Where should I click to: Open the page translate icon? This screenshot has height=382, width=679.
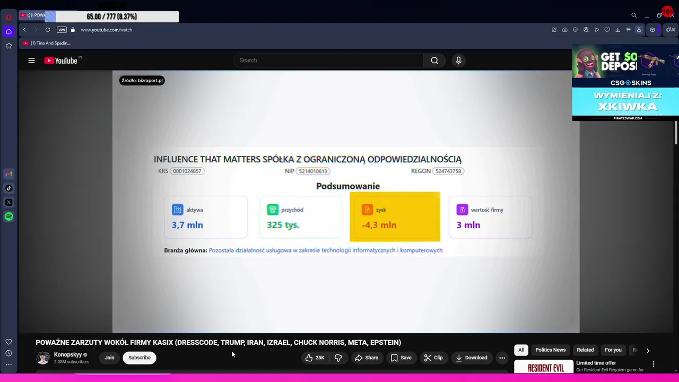tap(586, 30)
